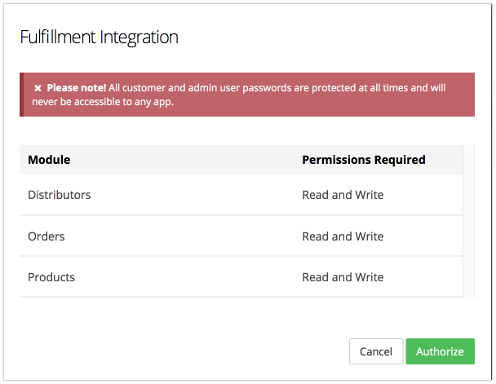Select the Products module row

[241, 277]
